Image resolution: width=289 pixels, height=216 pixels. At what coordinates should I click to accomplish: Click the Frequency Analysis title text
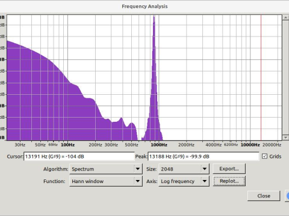pyautogui.click(x=144, y=7)
